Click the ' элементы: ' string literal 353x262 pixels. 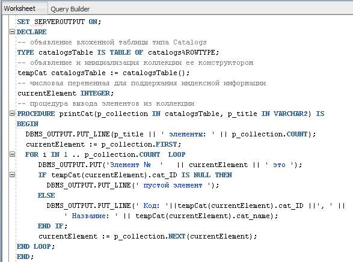188,134
